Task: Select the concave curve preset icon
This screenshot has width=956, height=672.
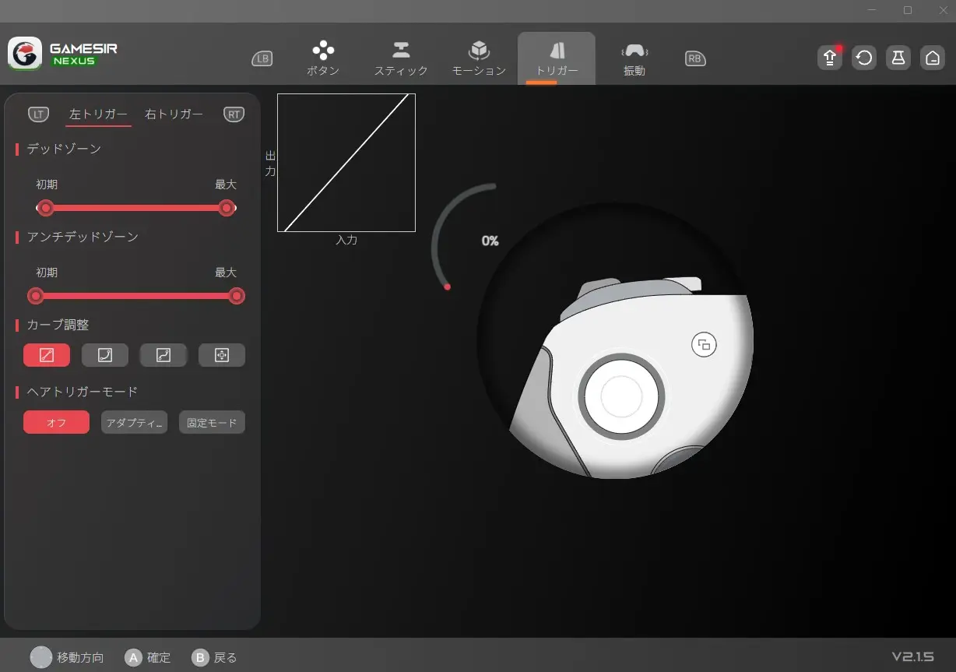Action: [x=105, y=355]
